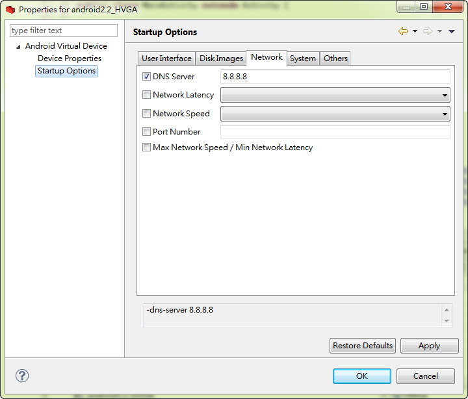Select the Network tab
This screenshot has height=399, width=468.
(x=266, y=57)
